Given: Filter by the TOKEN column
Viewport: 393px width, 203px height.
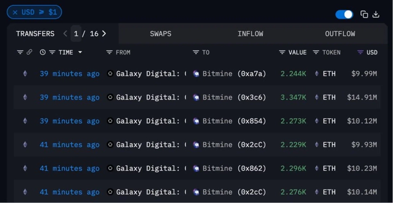Looking at the screenshot, I should coord(316,52).
